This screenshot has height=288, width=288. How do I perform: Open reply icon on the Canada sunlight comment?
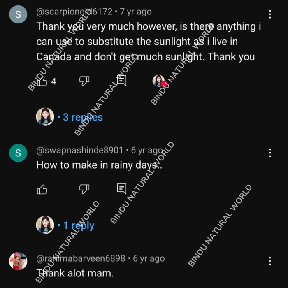point(122,81)
